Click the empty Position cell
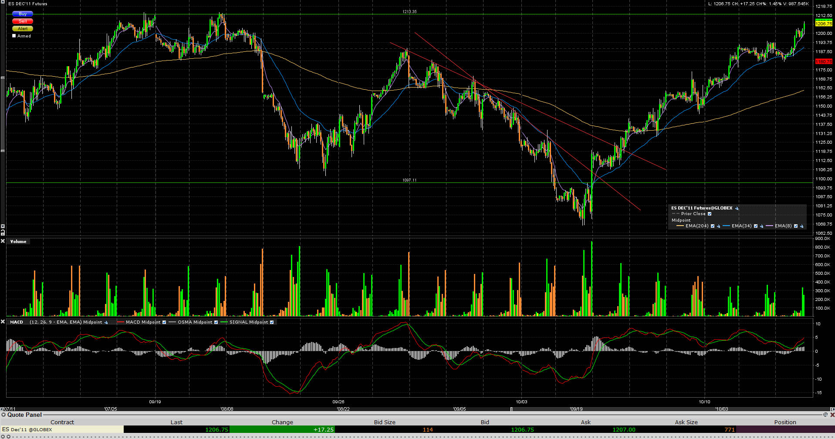The height and width of the screenshot is (439, 835). 785,429
